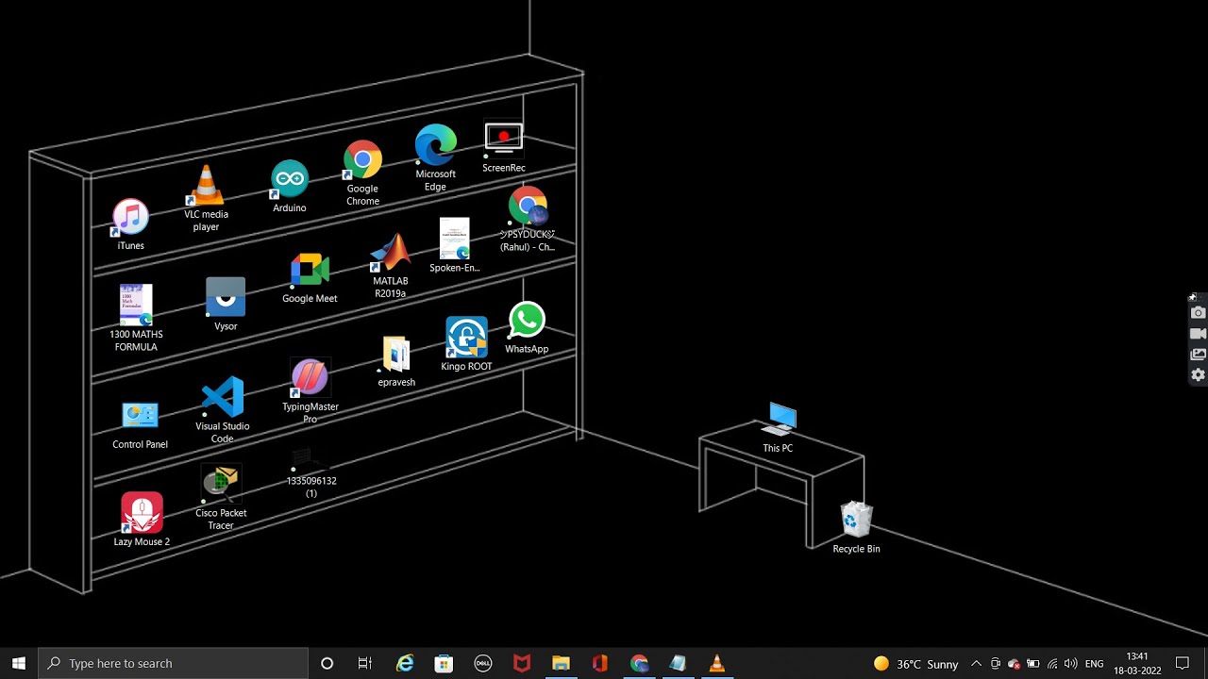Open the 36°C Sunny weather widget

click(915, 664)
